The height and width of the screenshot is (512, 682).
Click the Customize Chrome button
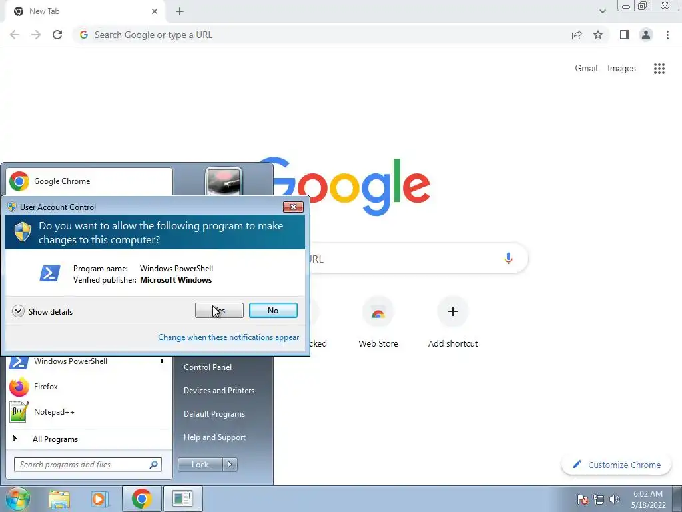(x=617, y=465)
